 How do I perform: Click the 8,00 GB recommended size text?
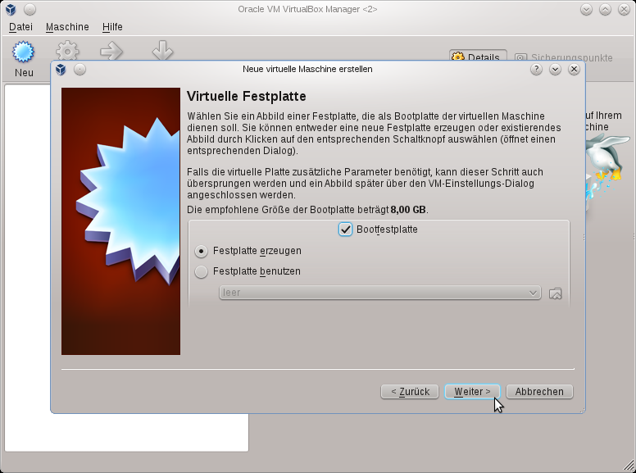[x=408, y=210]
